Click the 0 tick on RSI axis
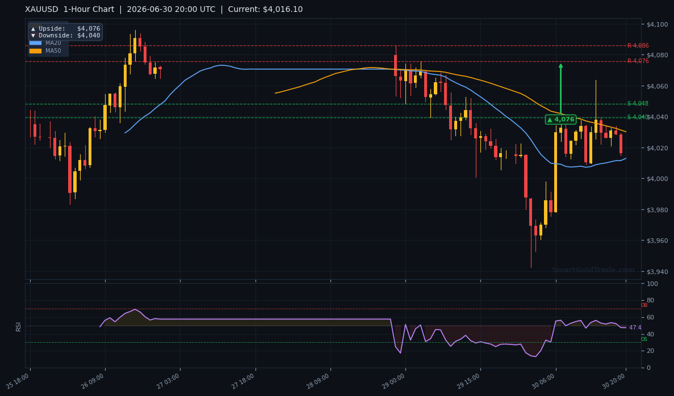The width and height of the screenshot is (674, 396). pos(648,368)
